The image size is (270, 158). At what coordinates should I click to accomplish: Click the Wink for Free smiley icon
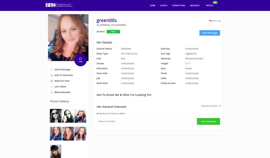(51, 81)
